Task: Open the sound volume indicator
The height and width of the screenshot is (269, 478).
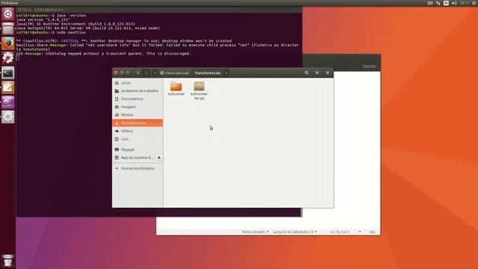Action: [454, 3]
